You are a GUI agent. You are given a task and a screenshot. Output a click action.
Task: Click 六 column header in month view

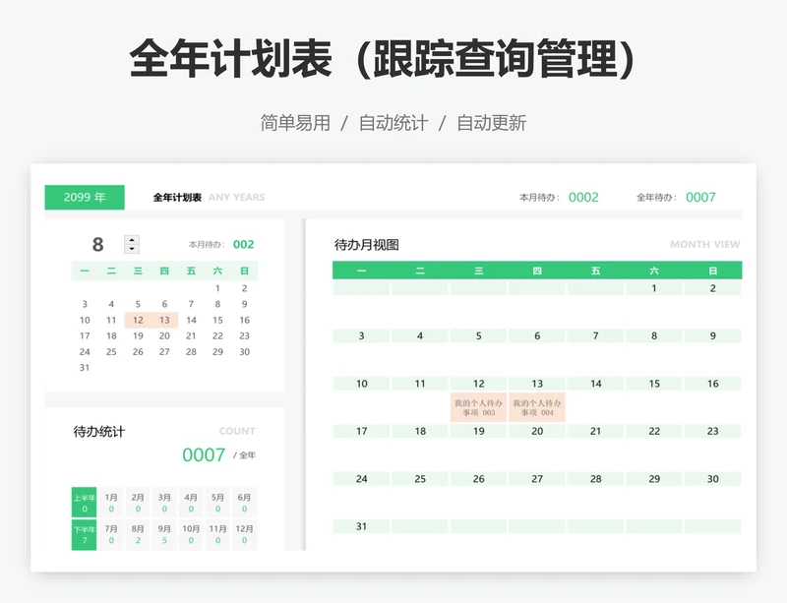(x=654, y=271)
